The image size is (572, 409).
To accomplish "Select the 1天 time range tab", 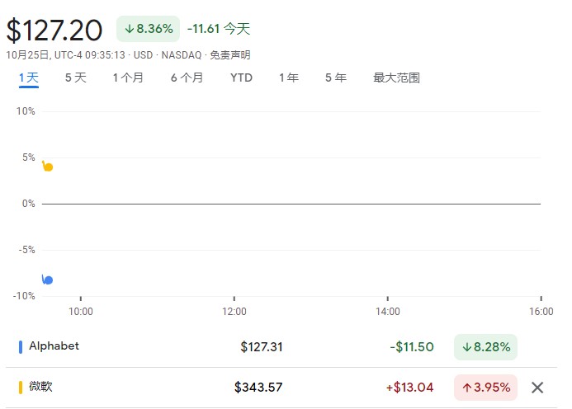I will (29, 78).
